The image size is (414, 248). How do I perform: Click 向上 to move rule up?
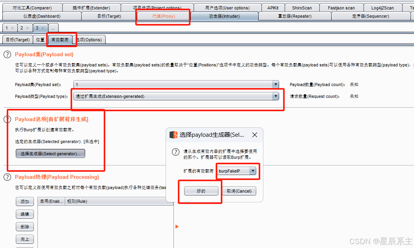click(25, 239)
